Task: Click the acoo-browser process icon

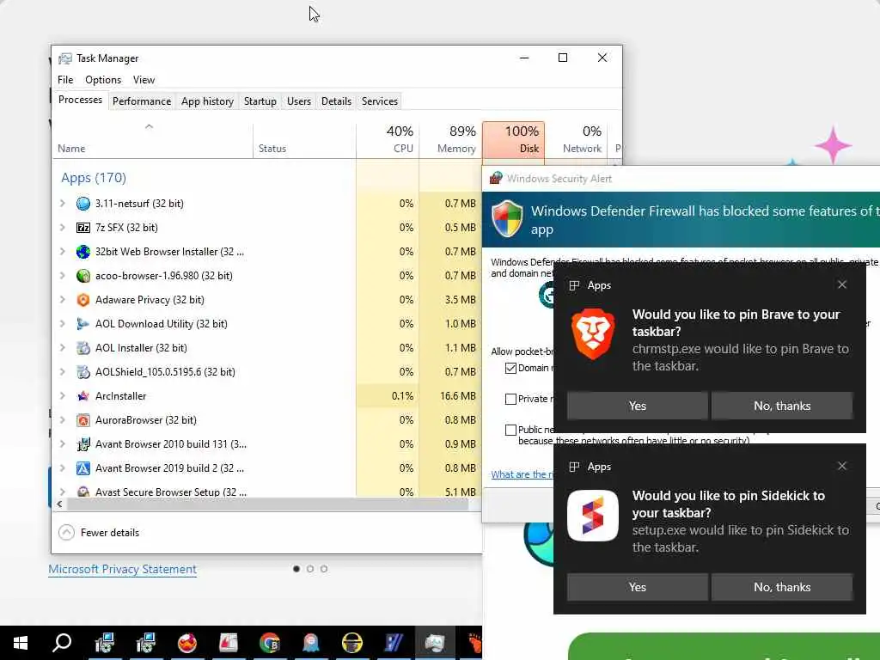Action: tap(83, 276)
